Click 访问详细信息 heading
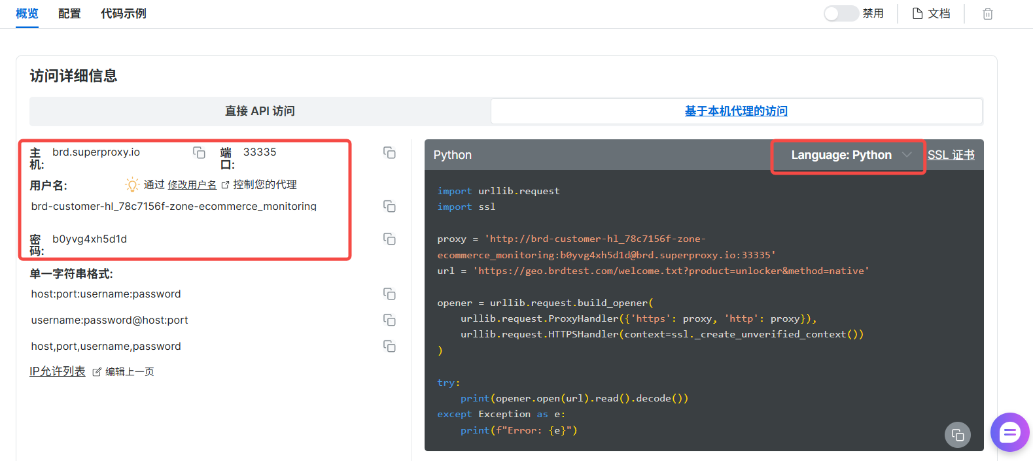The height and width of the screenshot is (461, 1033). (x=73, y=76)
